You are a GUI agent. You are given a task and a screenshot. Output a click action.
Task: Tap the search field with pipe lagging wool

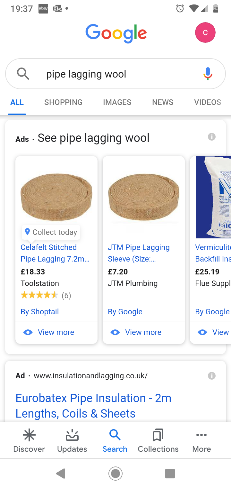tap(116, 74)
